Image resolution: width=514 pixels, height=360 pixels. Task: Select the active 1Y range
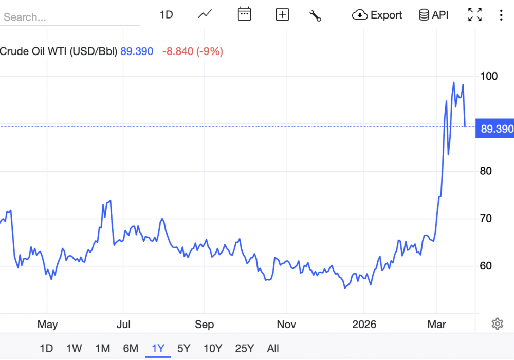158,348
